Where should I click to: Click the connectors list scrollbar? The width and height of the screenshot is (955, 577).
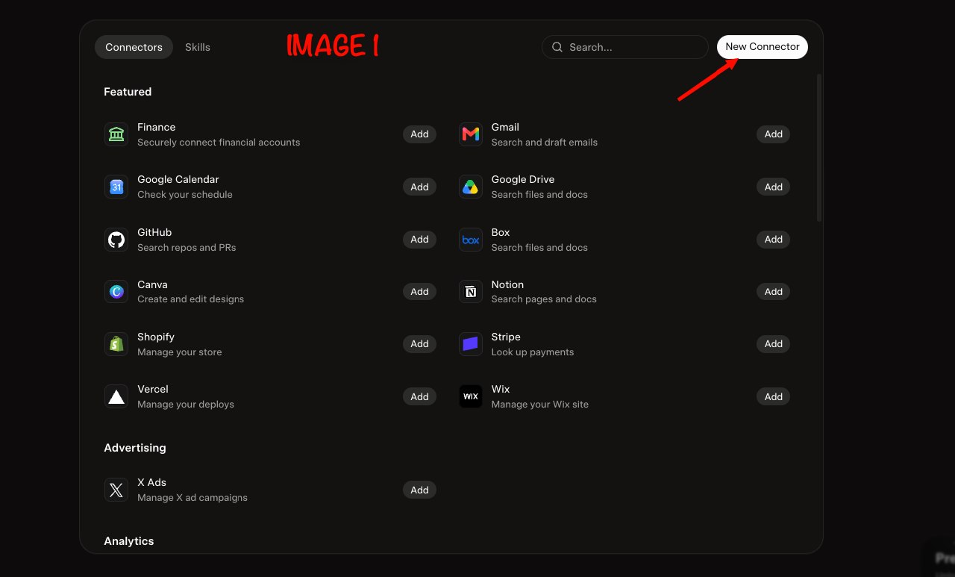(x=818, y=147)
